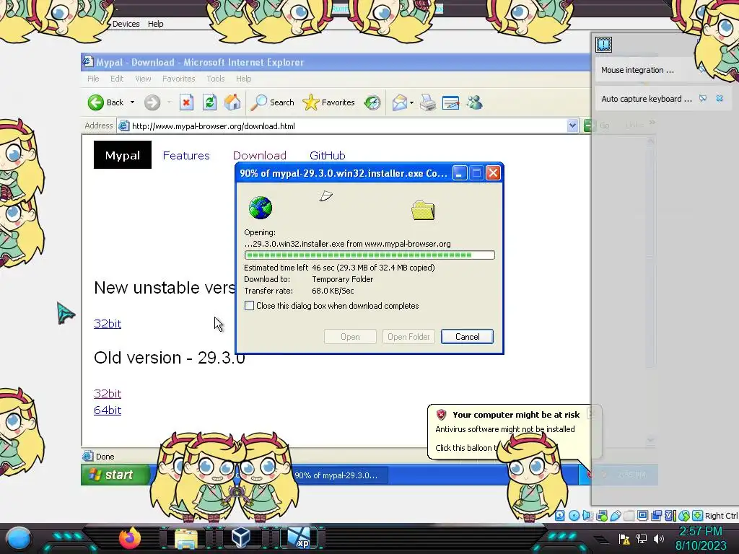739x554 pixels.
Task: Open IE Search pane
Action: coord(272,102)
